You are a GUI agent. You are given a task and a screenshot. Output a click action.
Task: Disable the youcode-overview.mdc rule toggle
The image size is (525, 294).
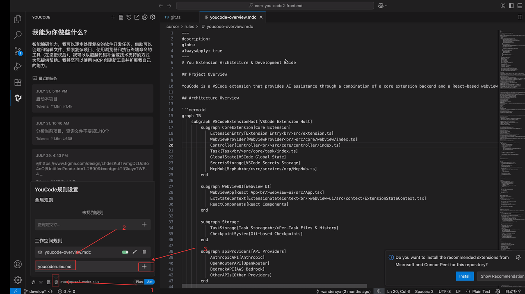(125, 252)
